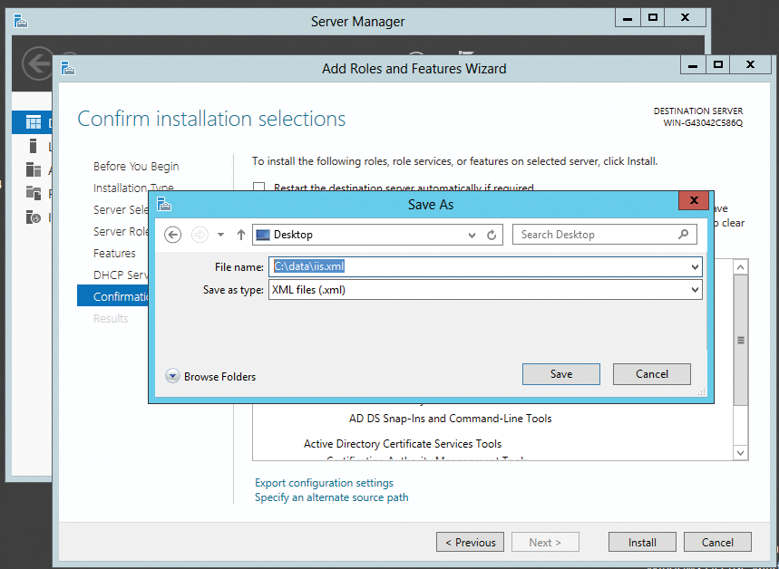Select Before You Begin in the wizard sidebar
This screenshot has height=569, width=779.
pyautogui.click(x=136, y=166)
